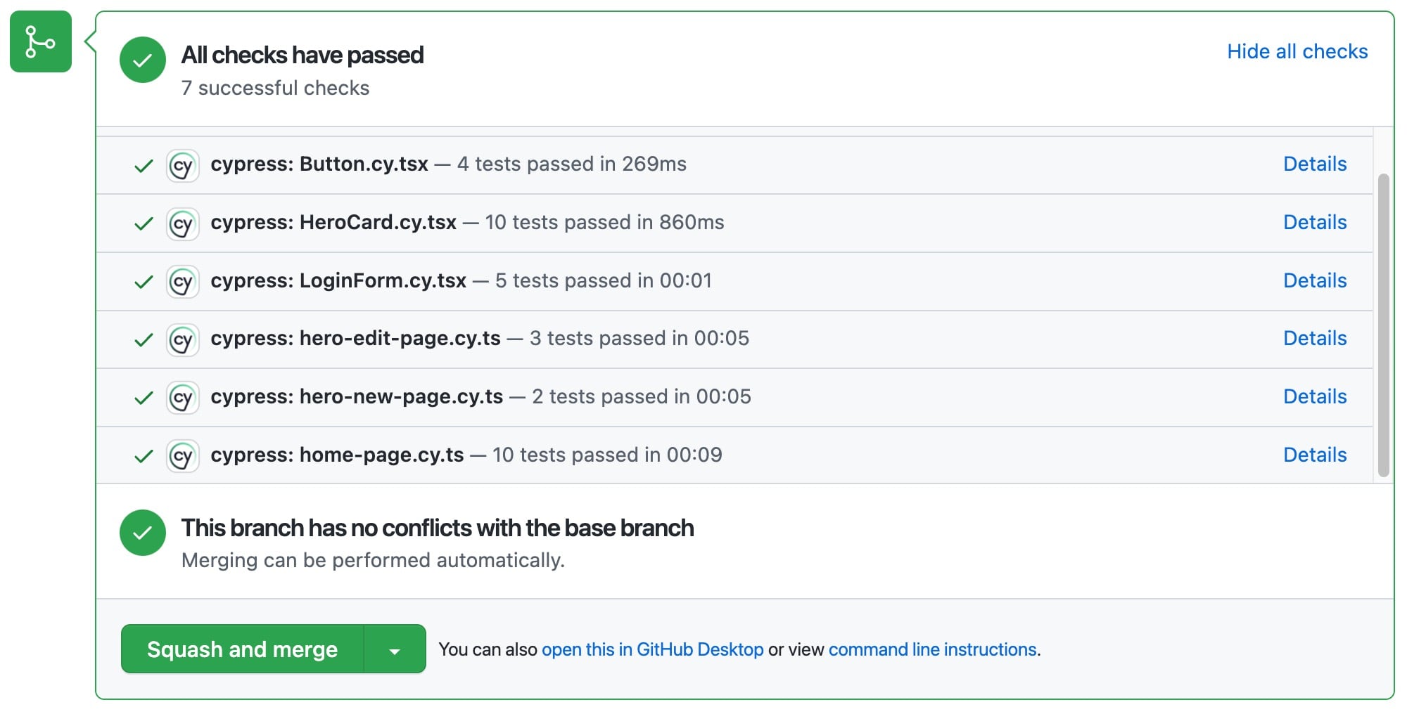The image size is (1407, 714).
Task: Open the merge method dropdown arrow
Action: 394,649
